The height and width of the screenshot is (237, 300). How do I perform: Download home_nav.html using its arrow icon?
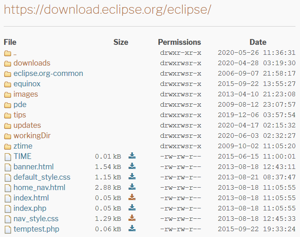click(x=132, y=187)
